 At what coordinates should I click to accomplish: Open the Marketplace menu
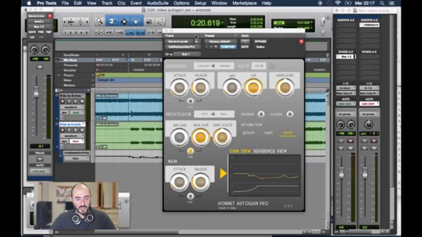click(x=245, y=3)
